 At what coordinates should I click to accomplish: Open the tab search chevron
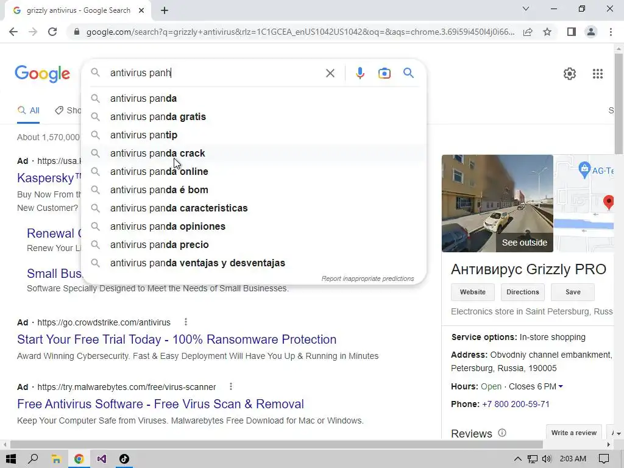point(526,9)
